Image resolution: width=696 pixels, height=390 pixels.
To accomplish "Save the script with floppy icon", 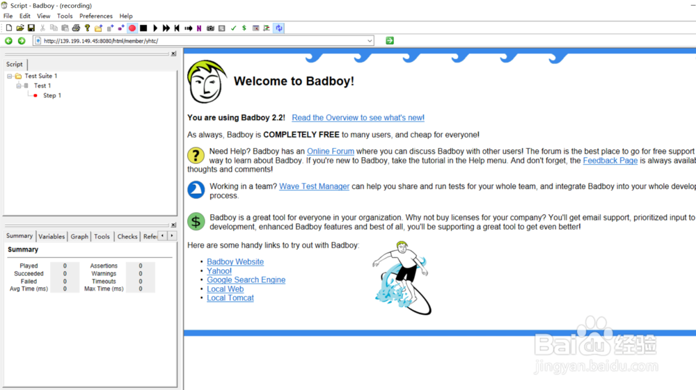I will coord(31,28).
